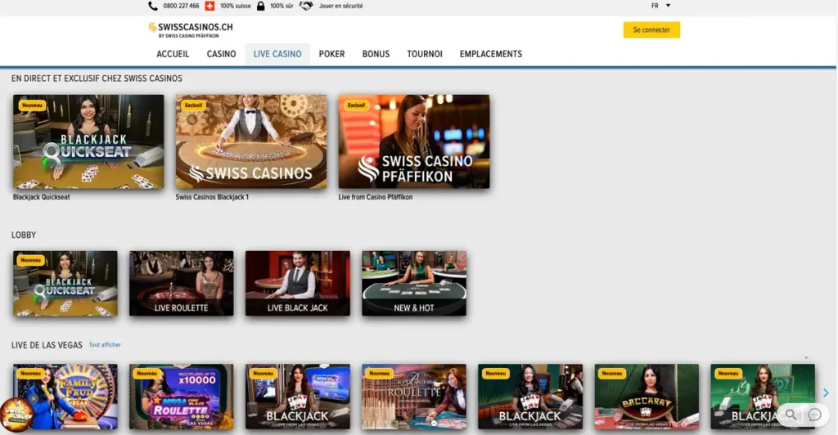This screenshot has height=435, width=838.
Task: Click the Lobby section heading
Action: click(x=24, y=235)
